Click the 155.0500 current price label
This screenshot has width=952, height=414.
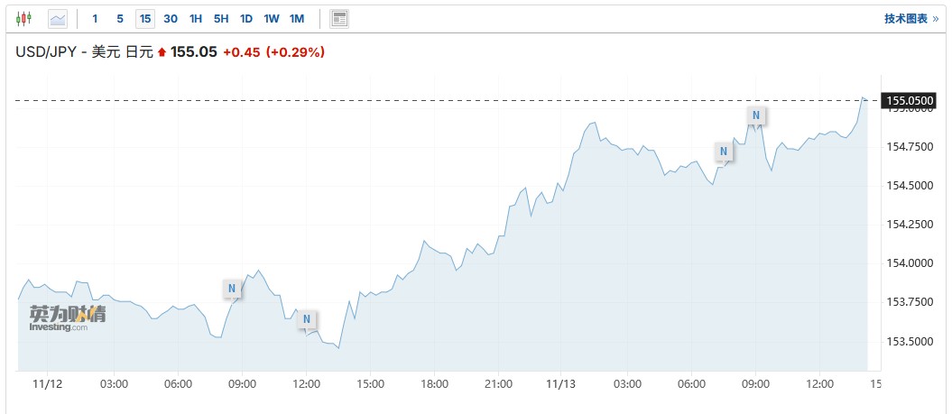coord(910,100)
